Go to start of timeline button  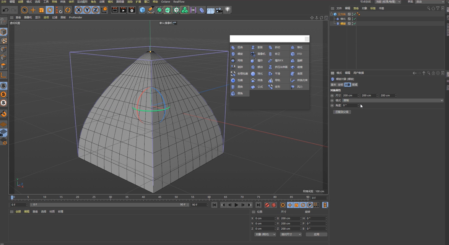click(x=214, y=205)
